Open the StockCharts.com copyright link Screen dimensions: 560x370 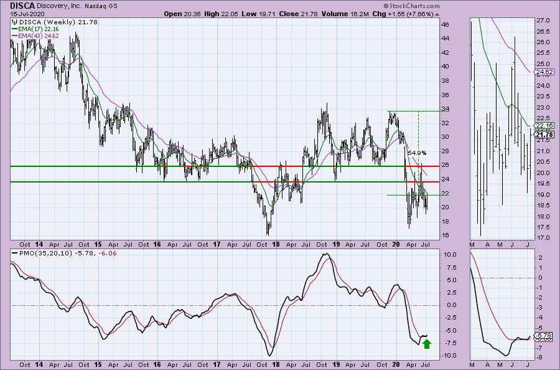(x=411, y=6)
